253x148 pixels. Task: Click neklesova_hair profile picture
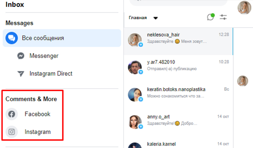[x=135, y=40]
